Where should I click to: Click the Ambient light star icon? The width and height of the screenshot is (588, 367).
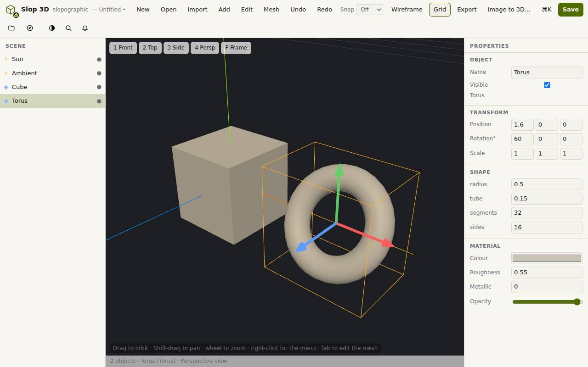point(6,73)
